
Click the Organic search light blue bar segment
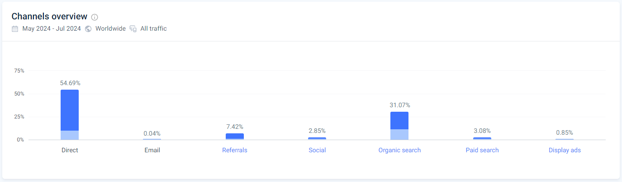click(399, 134)
